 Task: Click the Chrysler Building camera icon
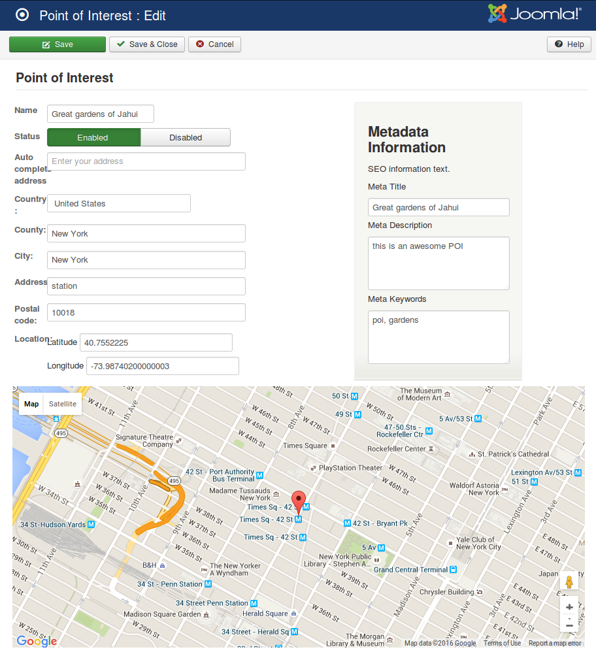[x=479, y=592]
